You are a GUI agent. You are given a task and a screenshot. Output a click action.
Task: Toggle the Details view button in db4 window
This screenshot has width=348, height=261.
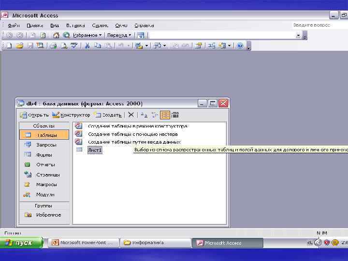pyautogui.click(x=175, y=115)
